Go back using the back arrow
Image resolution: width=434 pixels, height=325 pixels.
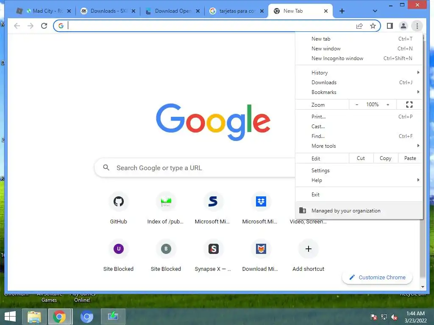tap(17, 26)
